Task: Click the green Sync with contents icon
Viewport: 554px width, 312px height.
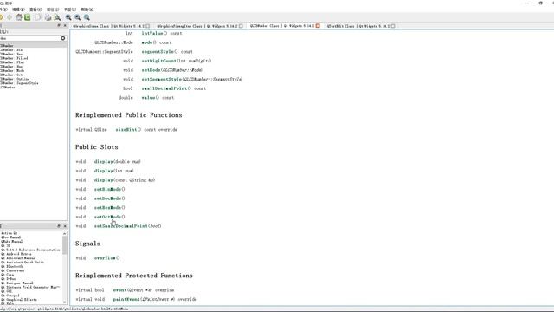Action: [x=28, y=17]
